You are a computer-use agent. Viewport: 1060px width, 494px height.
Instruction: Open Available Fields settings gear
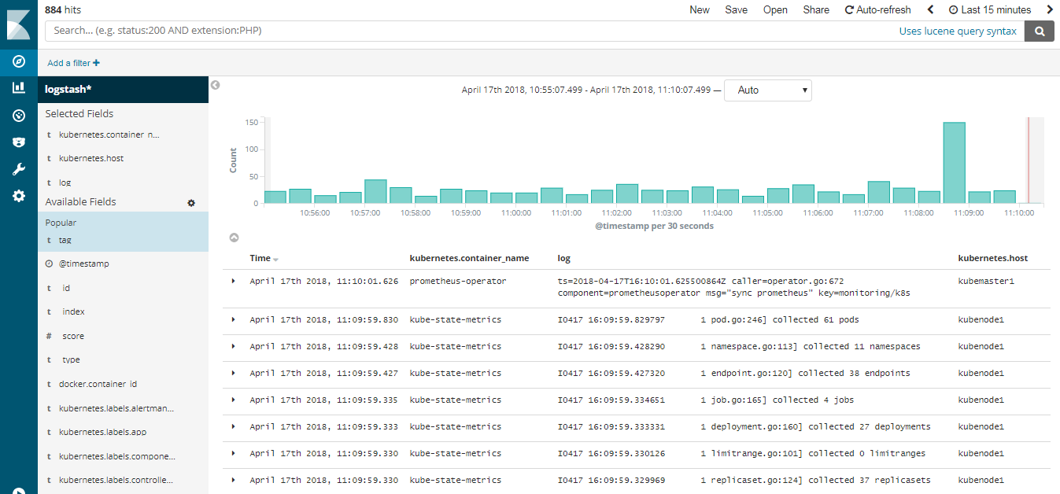pos(191,203)
